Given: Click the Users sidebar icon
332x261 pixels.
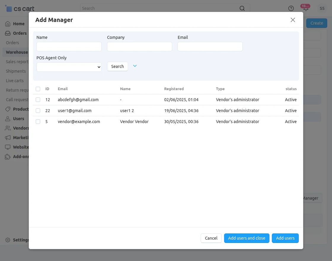Looking at the screenshot, I should click(7, 118).
